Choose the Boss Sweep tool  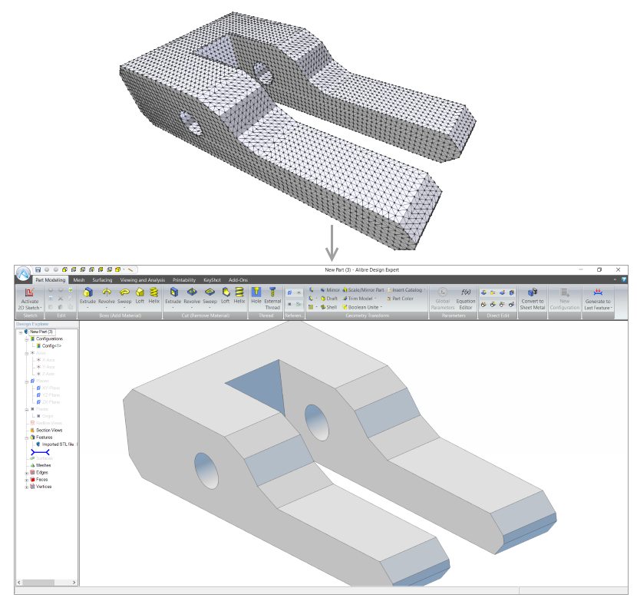[x=124, y=296]
